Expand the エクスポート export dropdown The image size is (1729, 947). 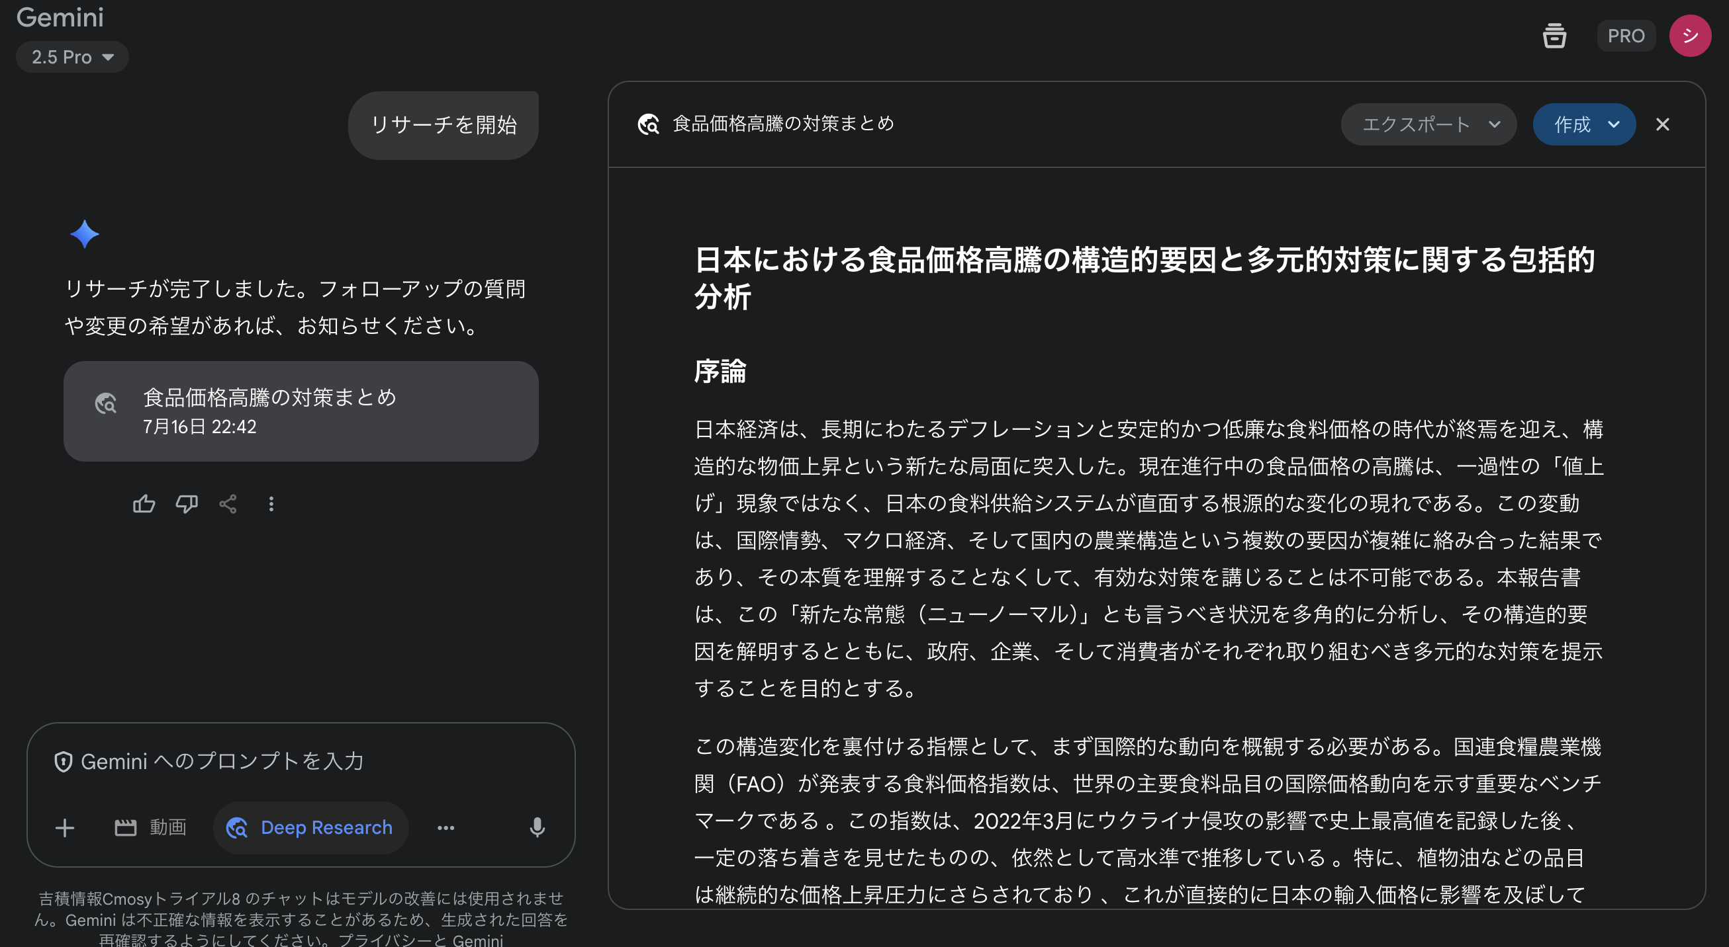(1428, 124)
